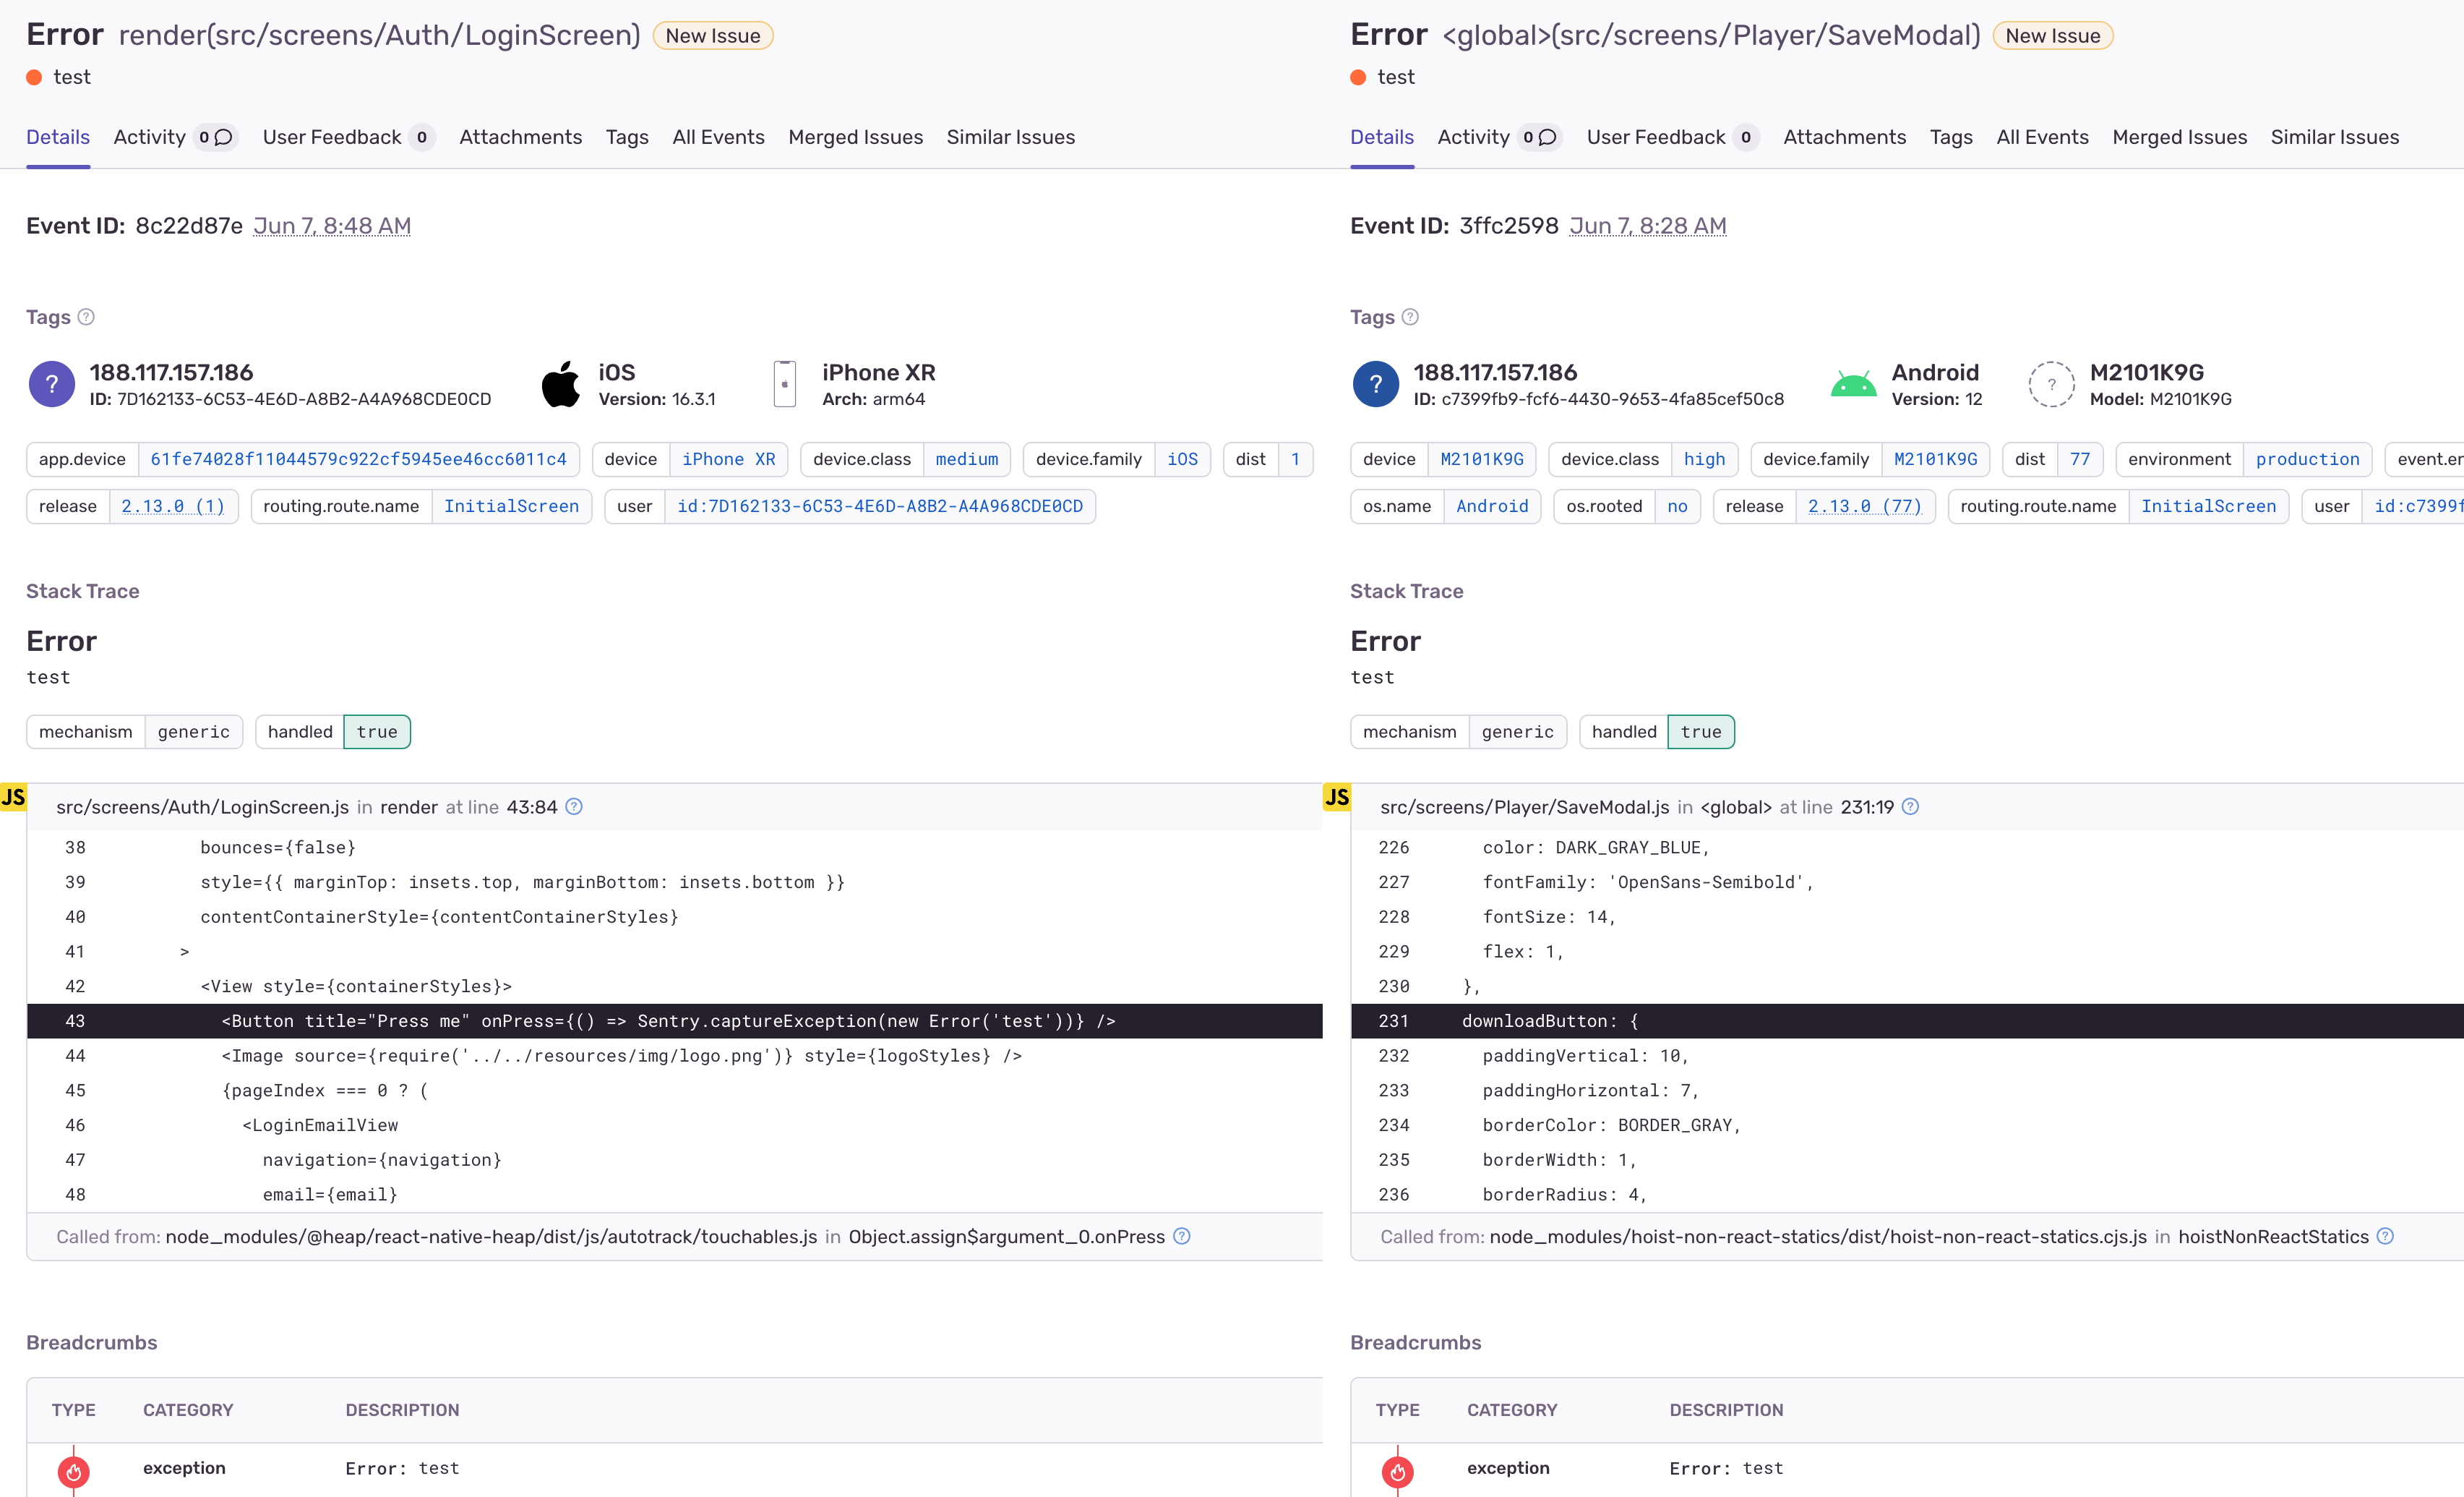Click the unknown user avatar for 188.117.157.186
Viewport: 2464px width, 1497px height.
[51, 383]
